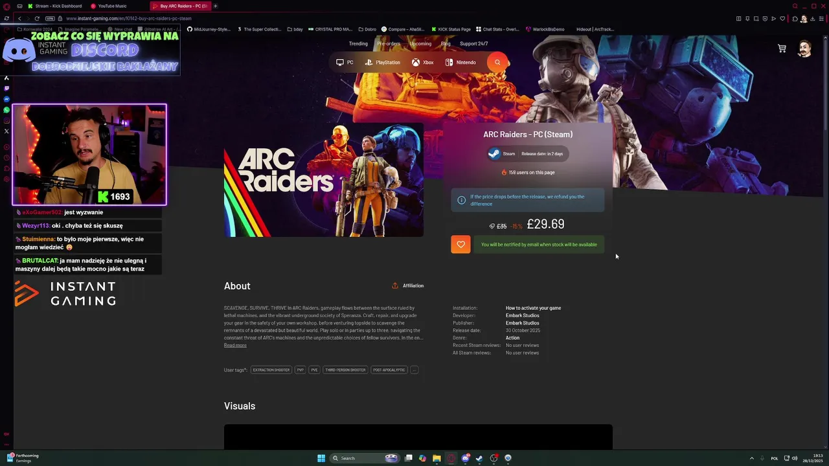Open Steam from the taskbar
829x466 pixels.
coord(479,458)
